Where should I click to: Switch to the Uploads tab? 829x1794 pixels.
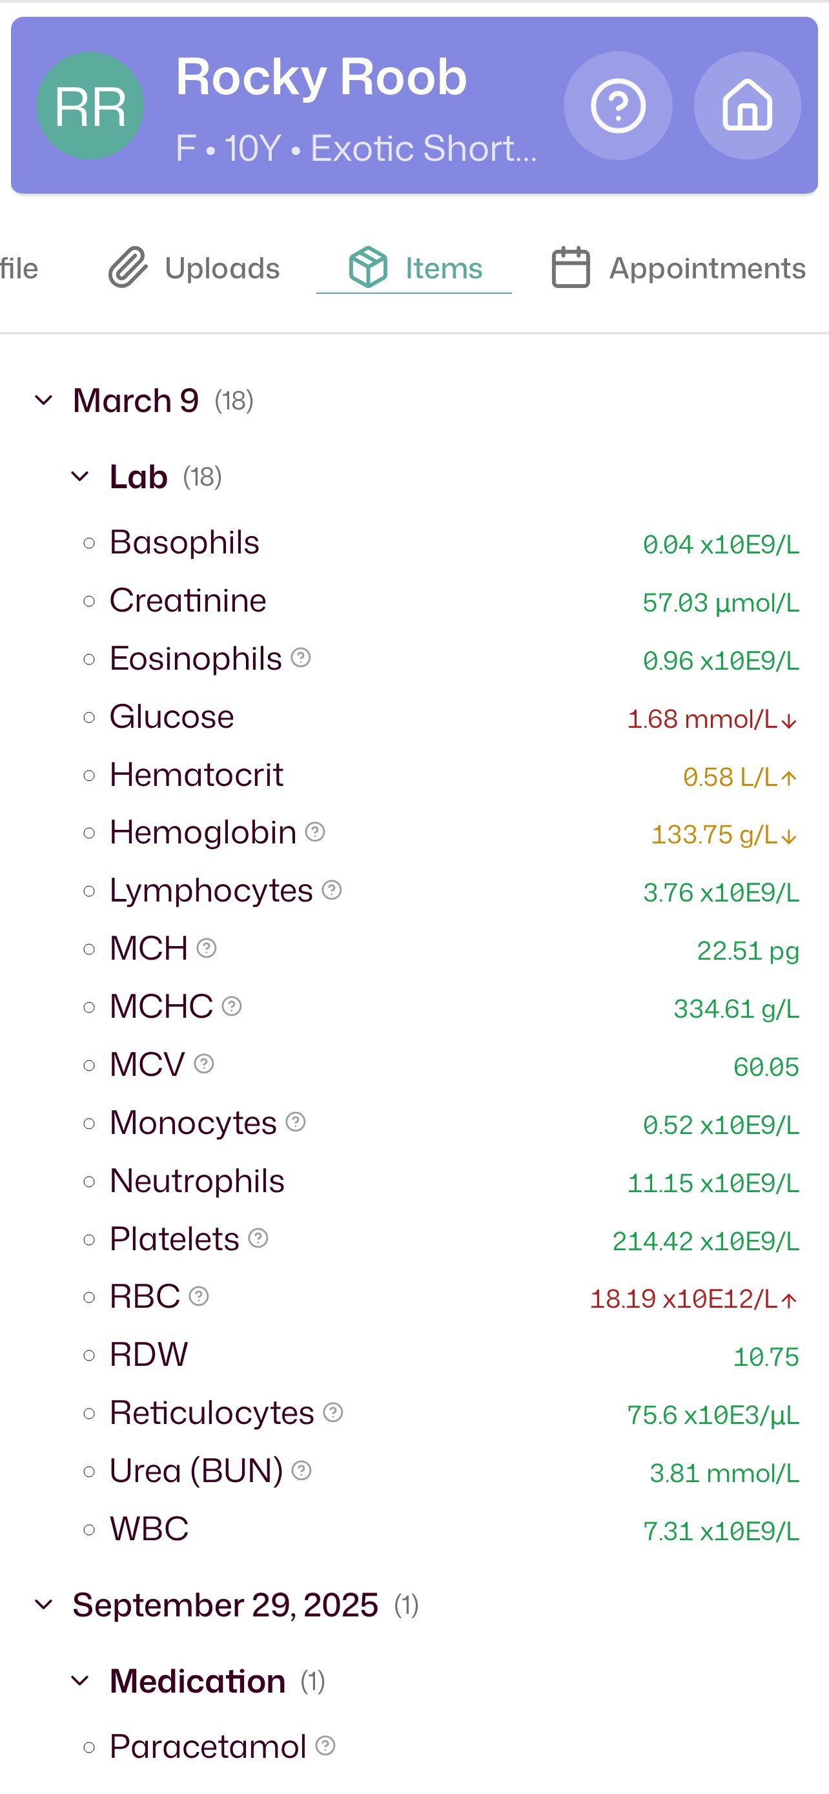click(195, 269)
